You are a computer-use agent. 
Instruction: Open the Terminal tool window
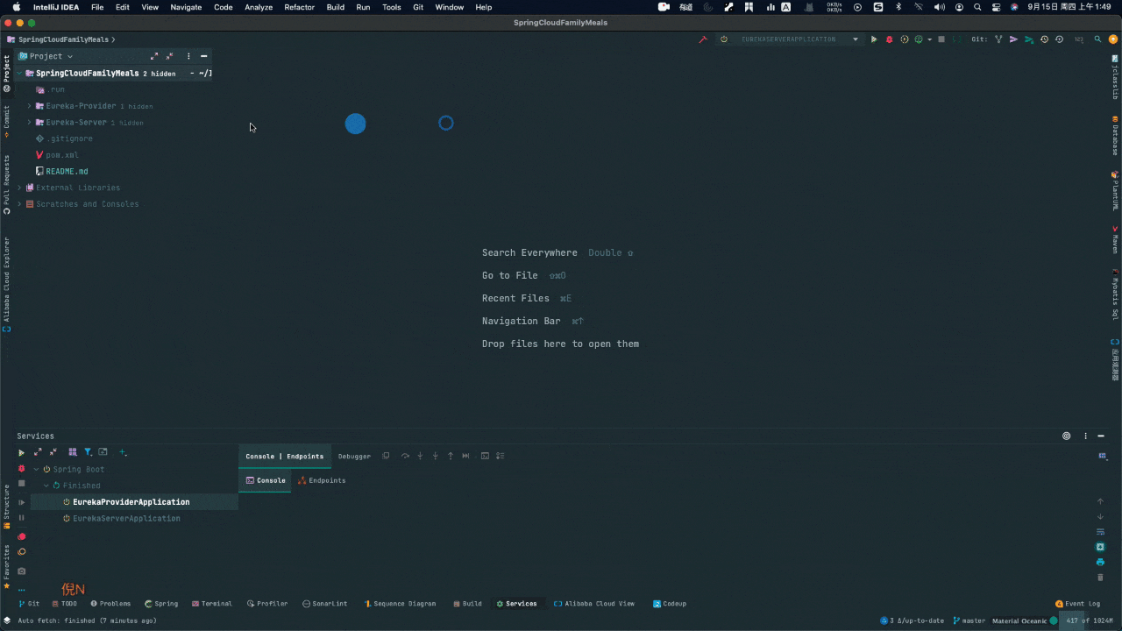[x=212, y=604]
